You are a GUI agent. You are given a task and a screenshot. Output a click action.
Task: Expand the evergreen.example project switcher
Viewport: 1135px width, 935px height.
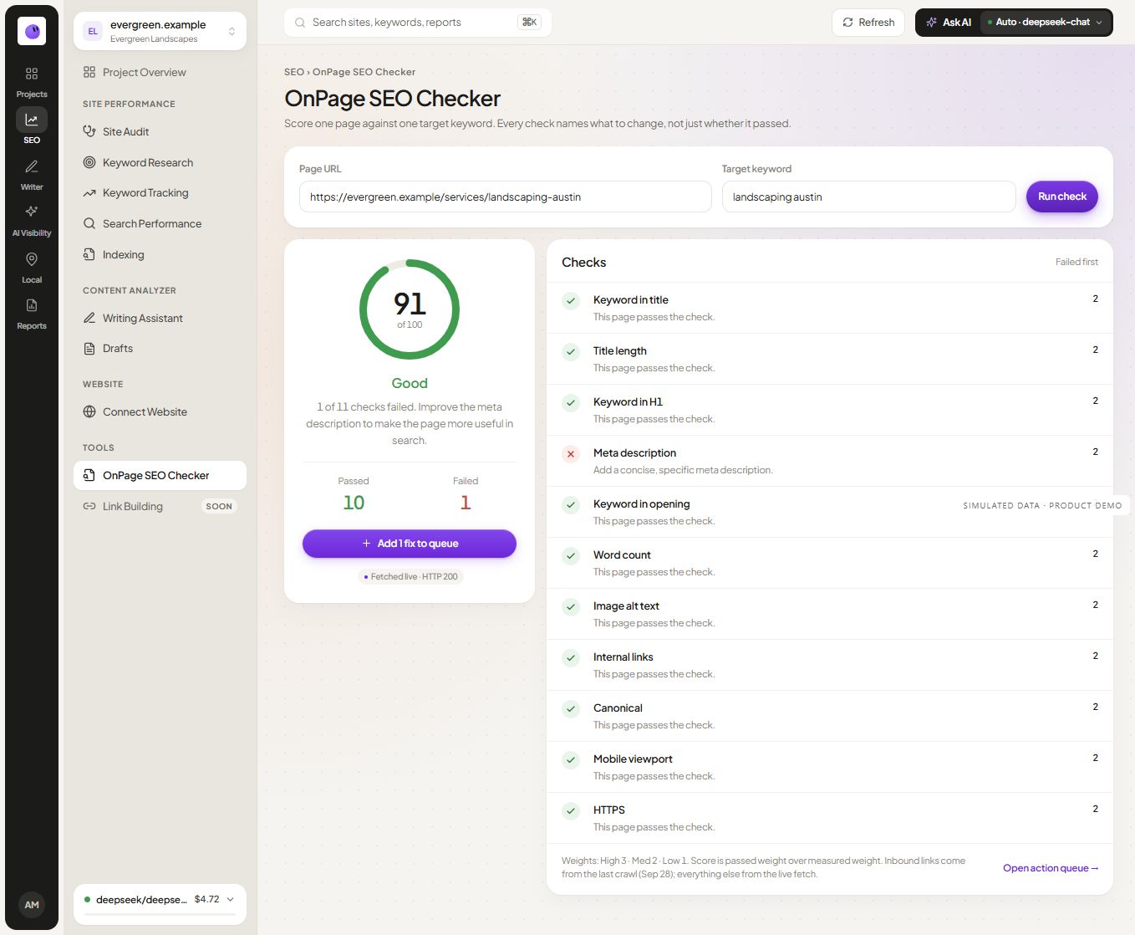coord(160,31)
